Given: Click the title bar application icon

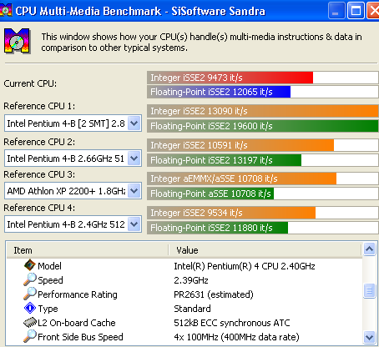Looking at the screenshot, I should [6, 10].
